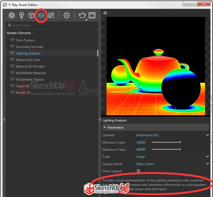Close the V-Ray Asset Editor window
The height and width of the screenshot is (197, 213).
(x=204, y=4)
